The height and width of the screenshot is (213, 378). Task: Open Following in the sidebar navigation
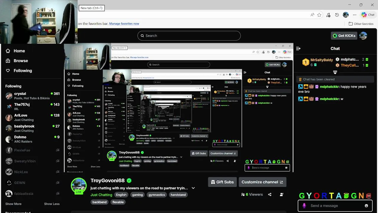(19, 71)
